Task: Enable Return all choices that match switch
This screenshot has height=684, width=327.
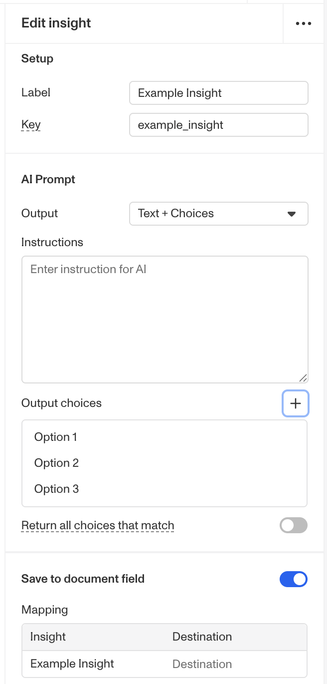Action: (294, 525)
